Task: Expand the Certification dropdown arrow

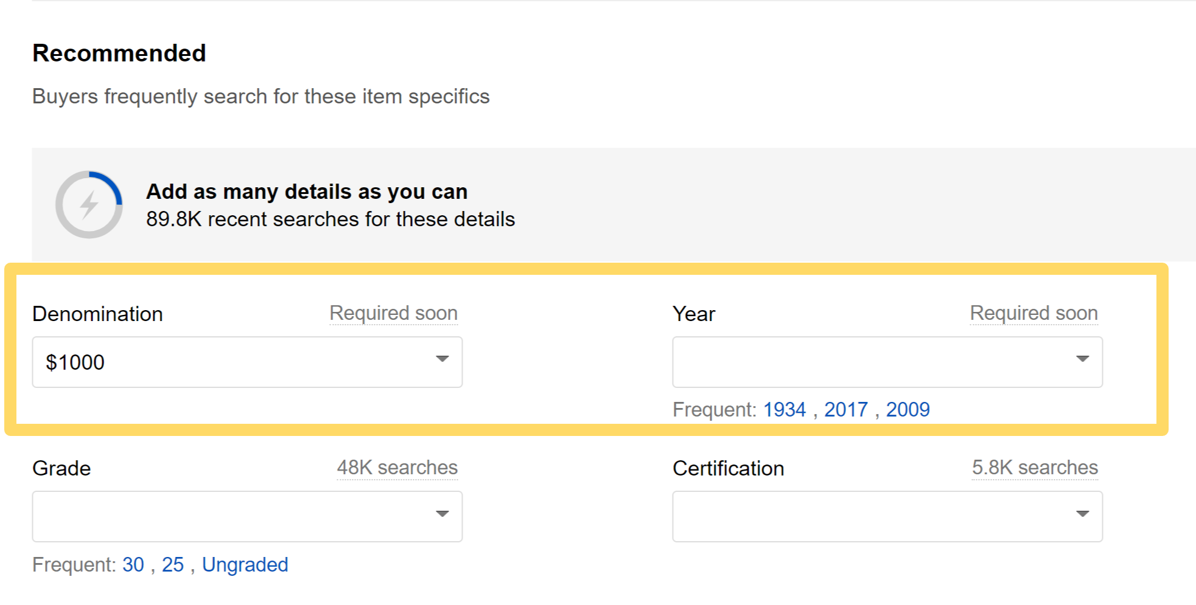Action: [x=1082, y=514]
